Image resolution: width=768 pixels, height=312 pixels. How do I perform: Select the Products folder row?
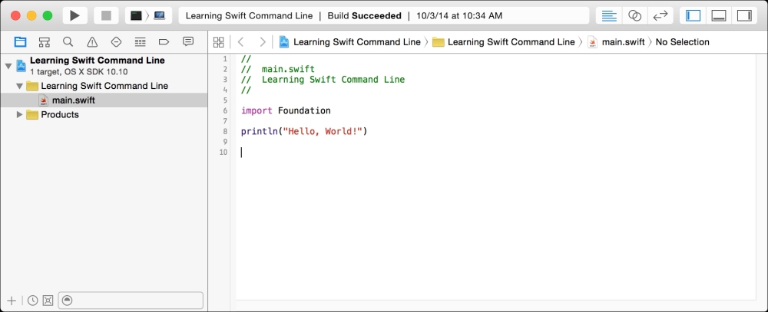pos(104,115)
